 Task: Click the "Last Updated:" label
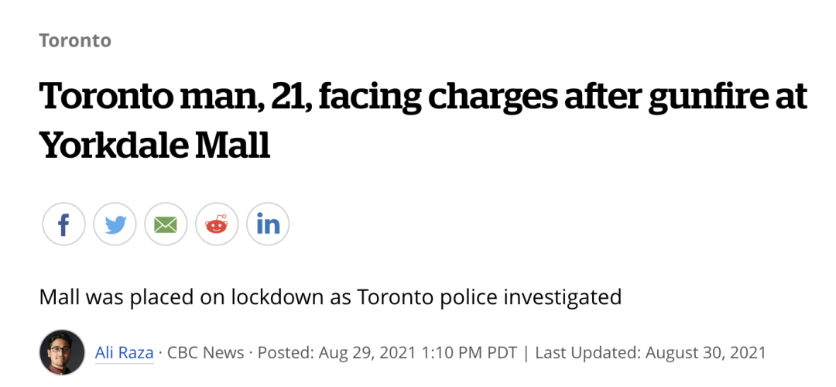tap(588, 353)
